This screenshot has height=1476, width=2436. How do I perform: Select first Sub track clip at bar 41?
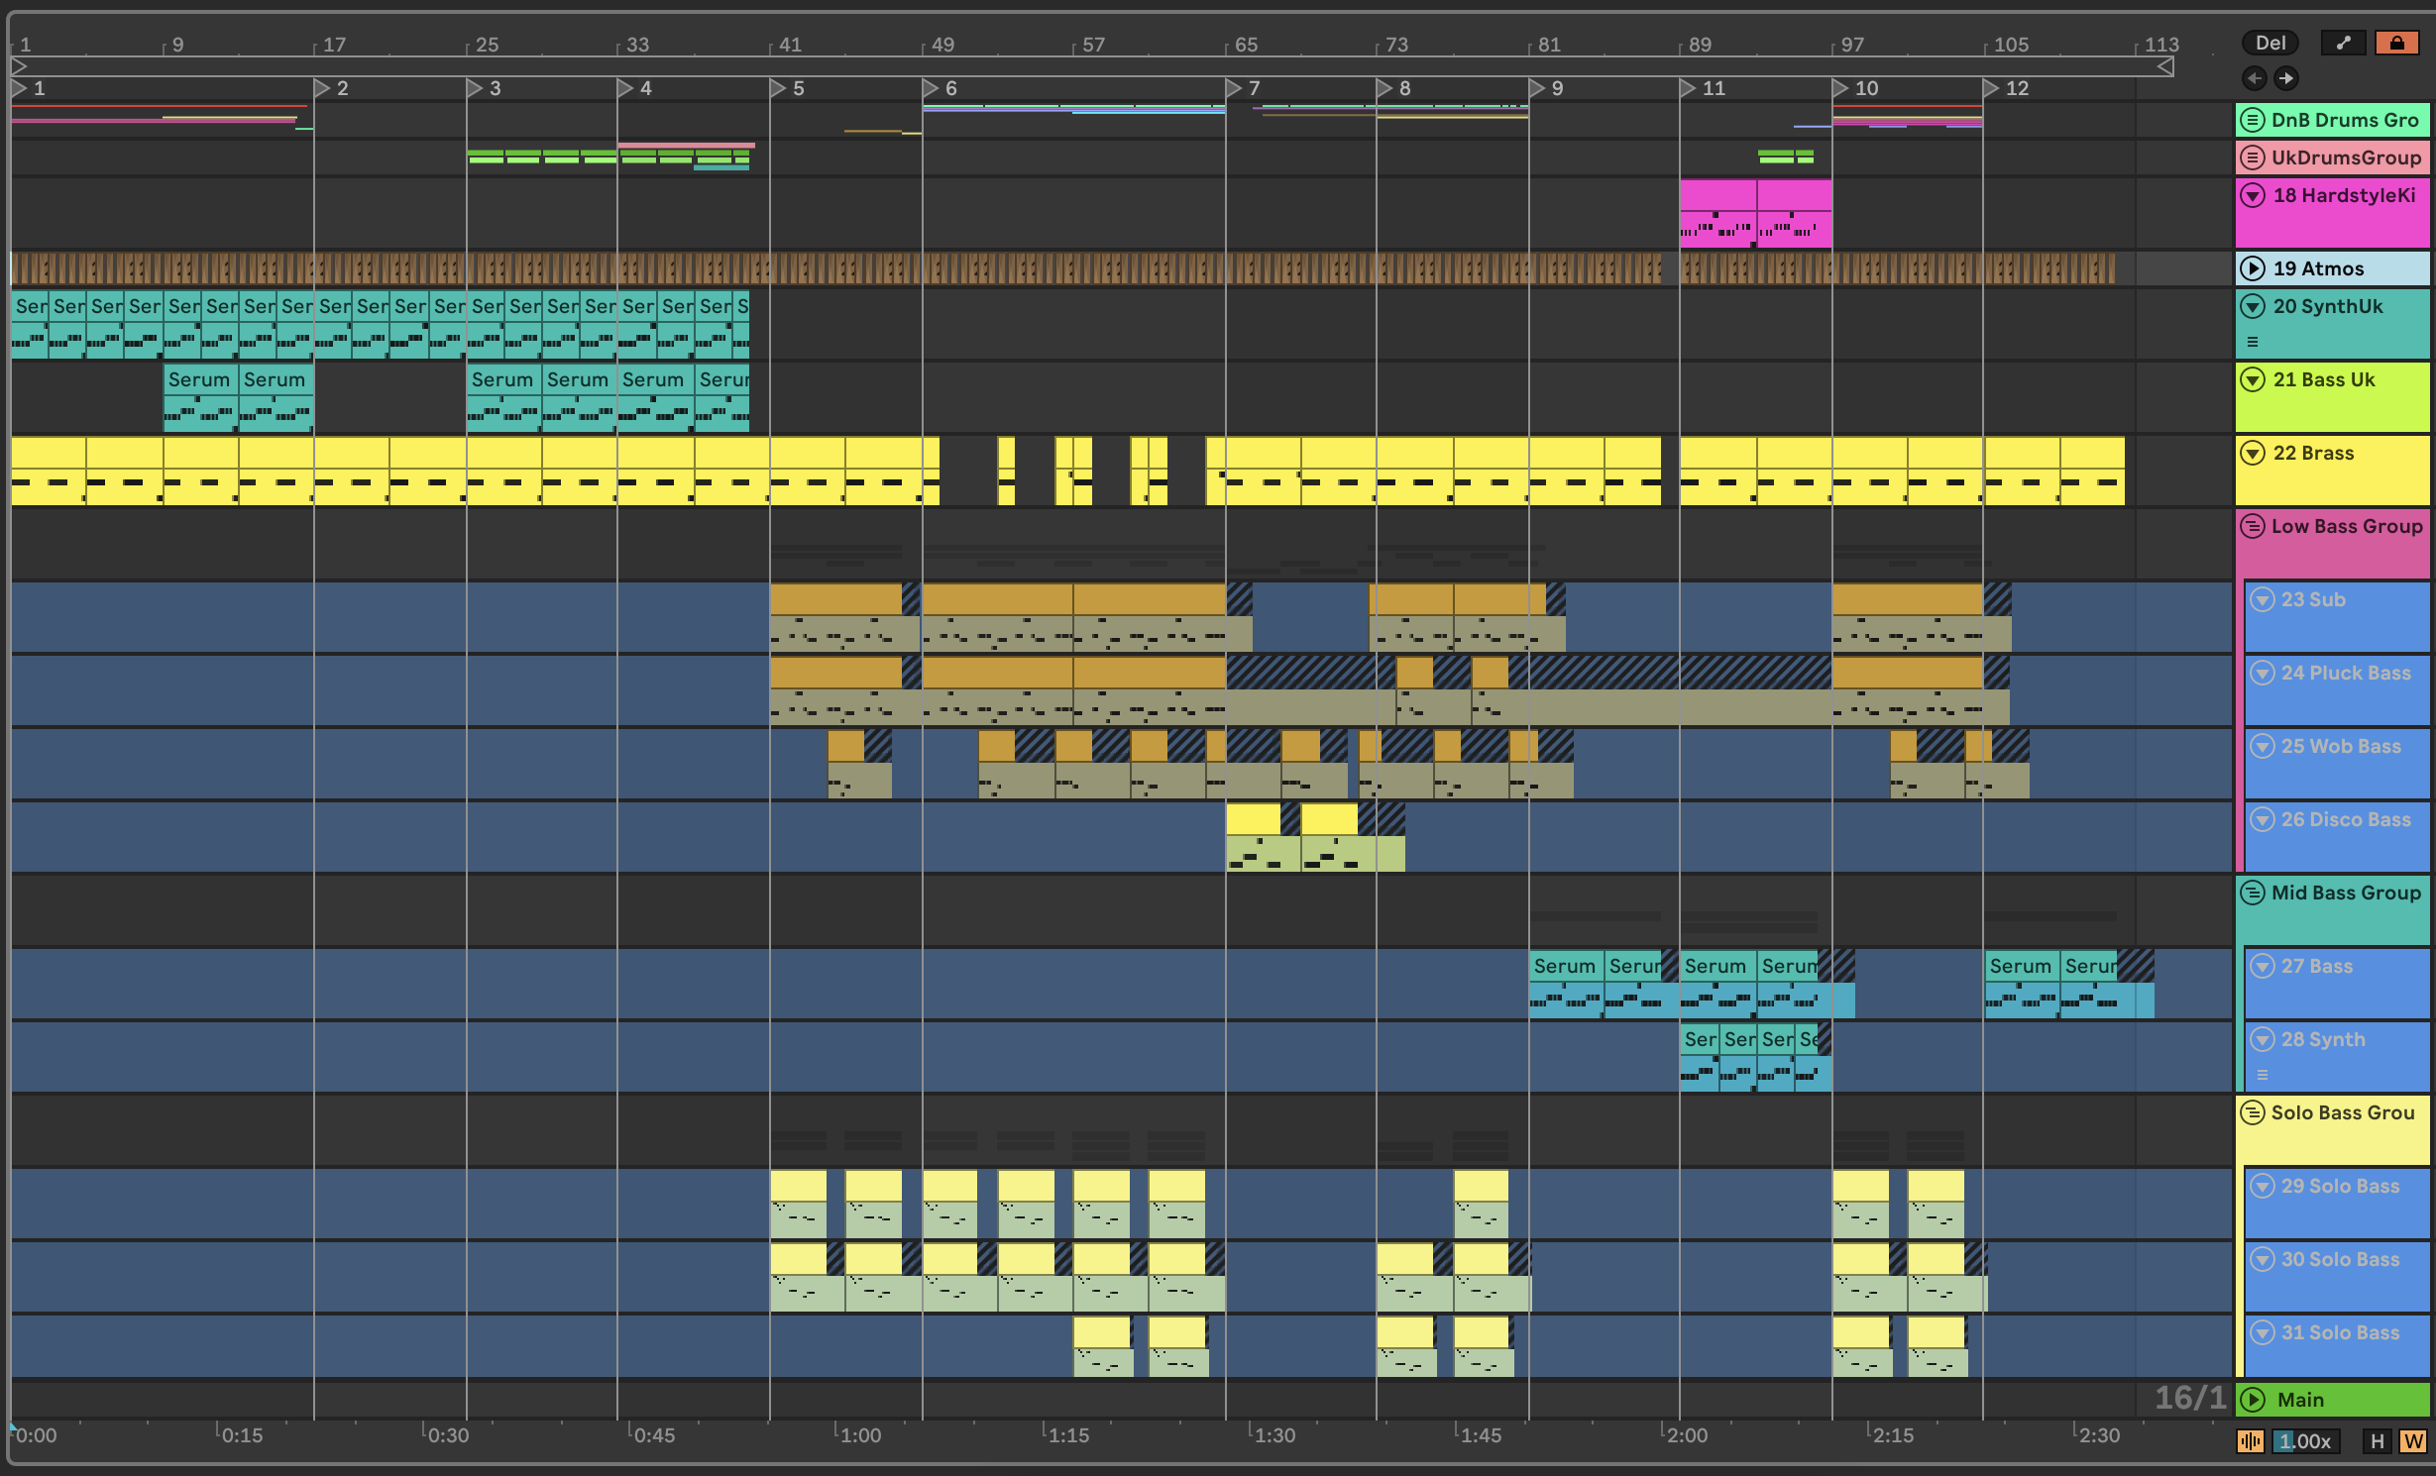pos(835,617)
